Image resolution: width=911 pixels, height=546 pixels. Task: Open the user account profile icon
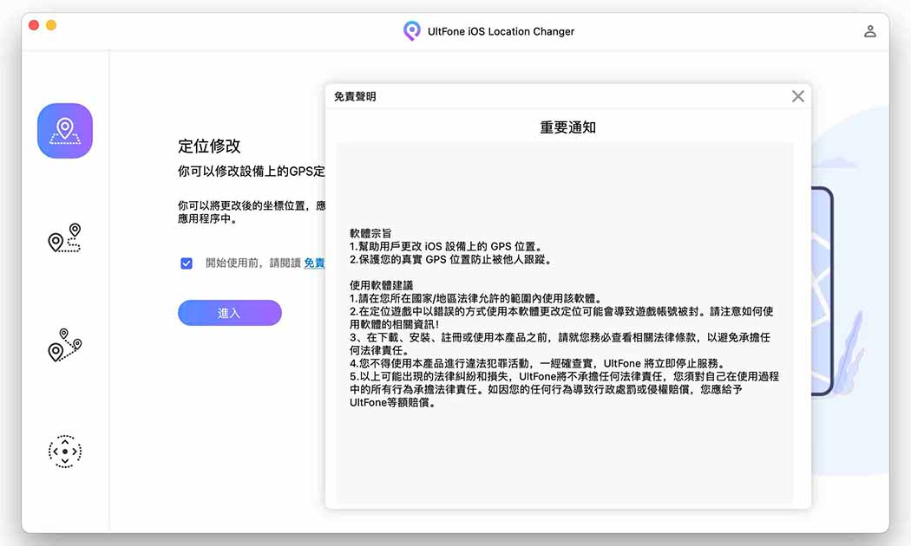(x=869, y=31)
